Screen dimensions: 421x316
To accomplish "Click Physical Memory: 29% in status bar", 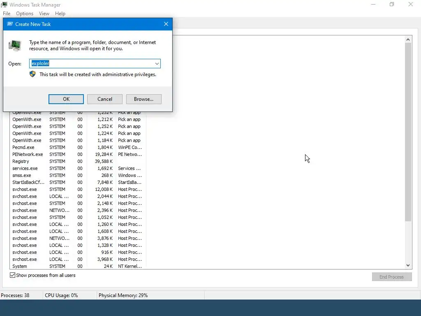I will [x=123, y=295].
